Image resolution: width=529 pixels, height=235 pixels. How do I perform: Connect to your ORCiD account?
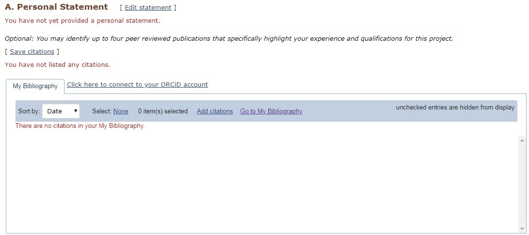pyautogui.click(x=137, y=85)
